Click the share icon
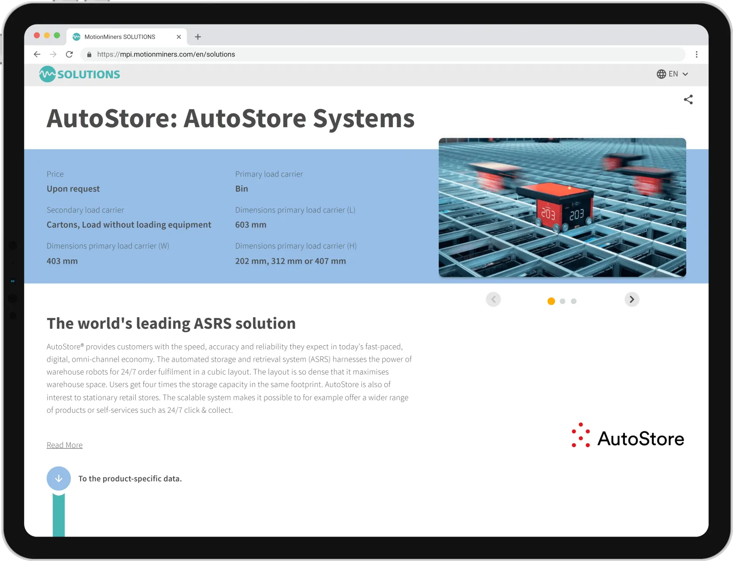 pyautogui.click(x=688, y=100)
